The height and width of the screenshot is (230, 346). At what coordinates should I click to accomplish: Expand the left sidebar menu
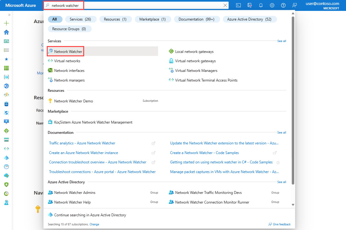pyautogui.click(x=9, y=15)
